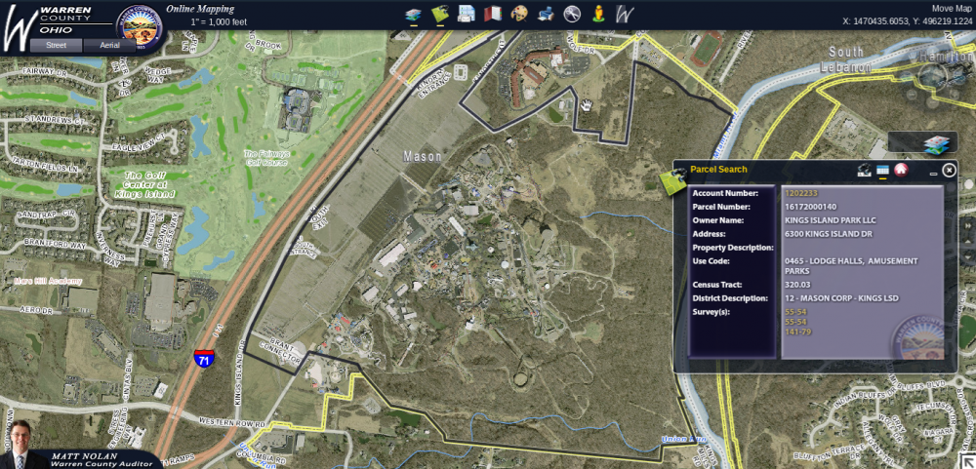Open the paint palette drawing tool

(518, 14)
